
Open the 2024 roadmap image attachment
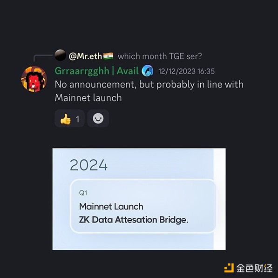[139, 199]
